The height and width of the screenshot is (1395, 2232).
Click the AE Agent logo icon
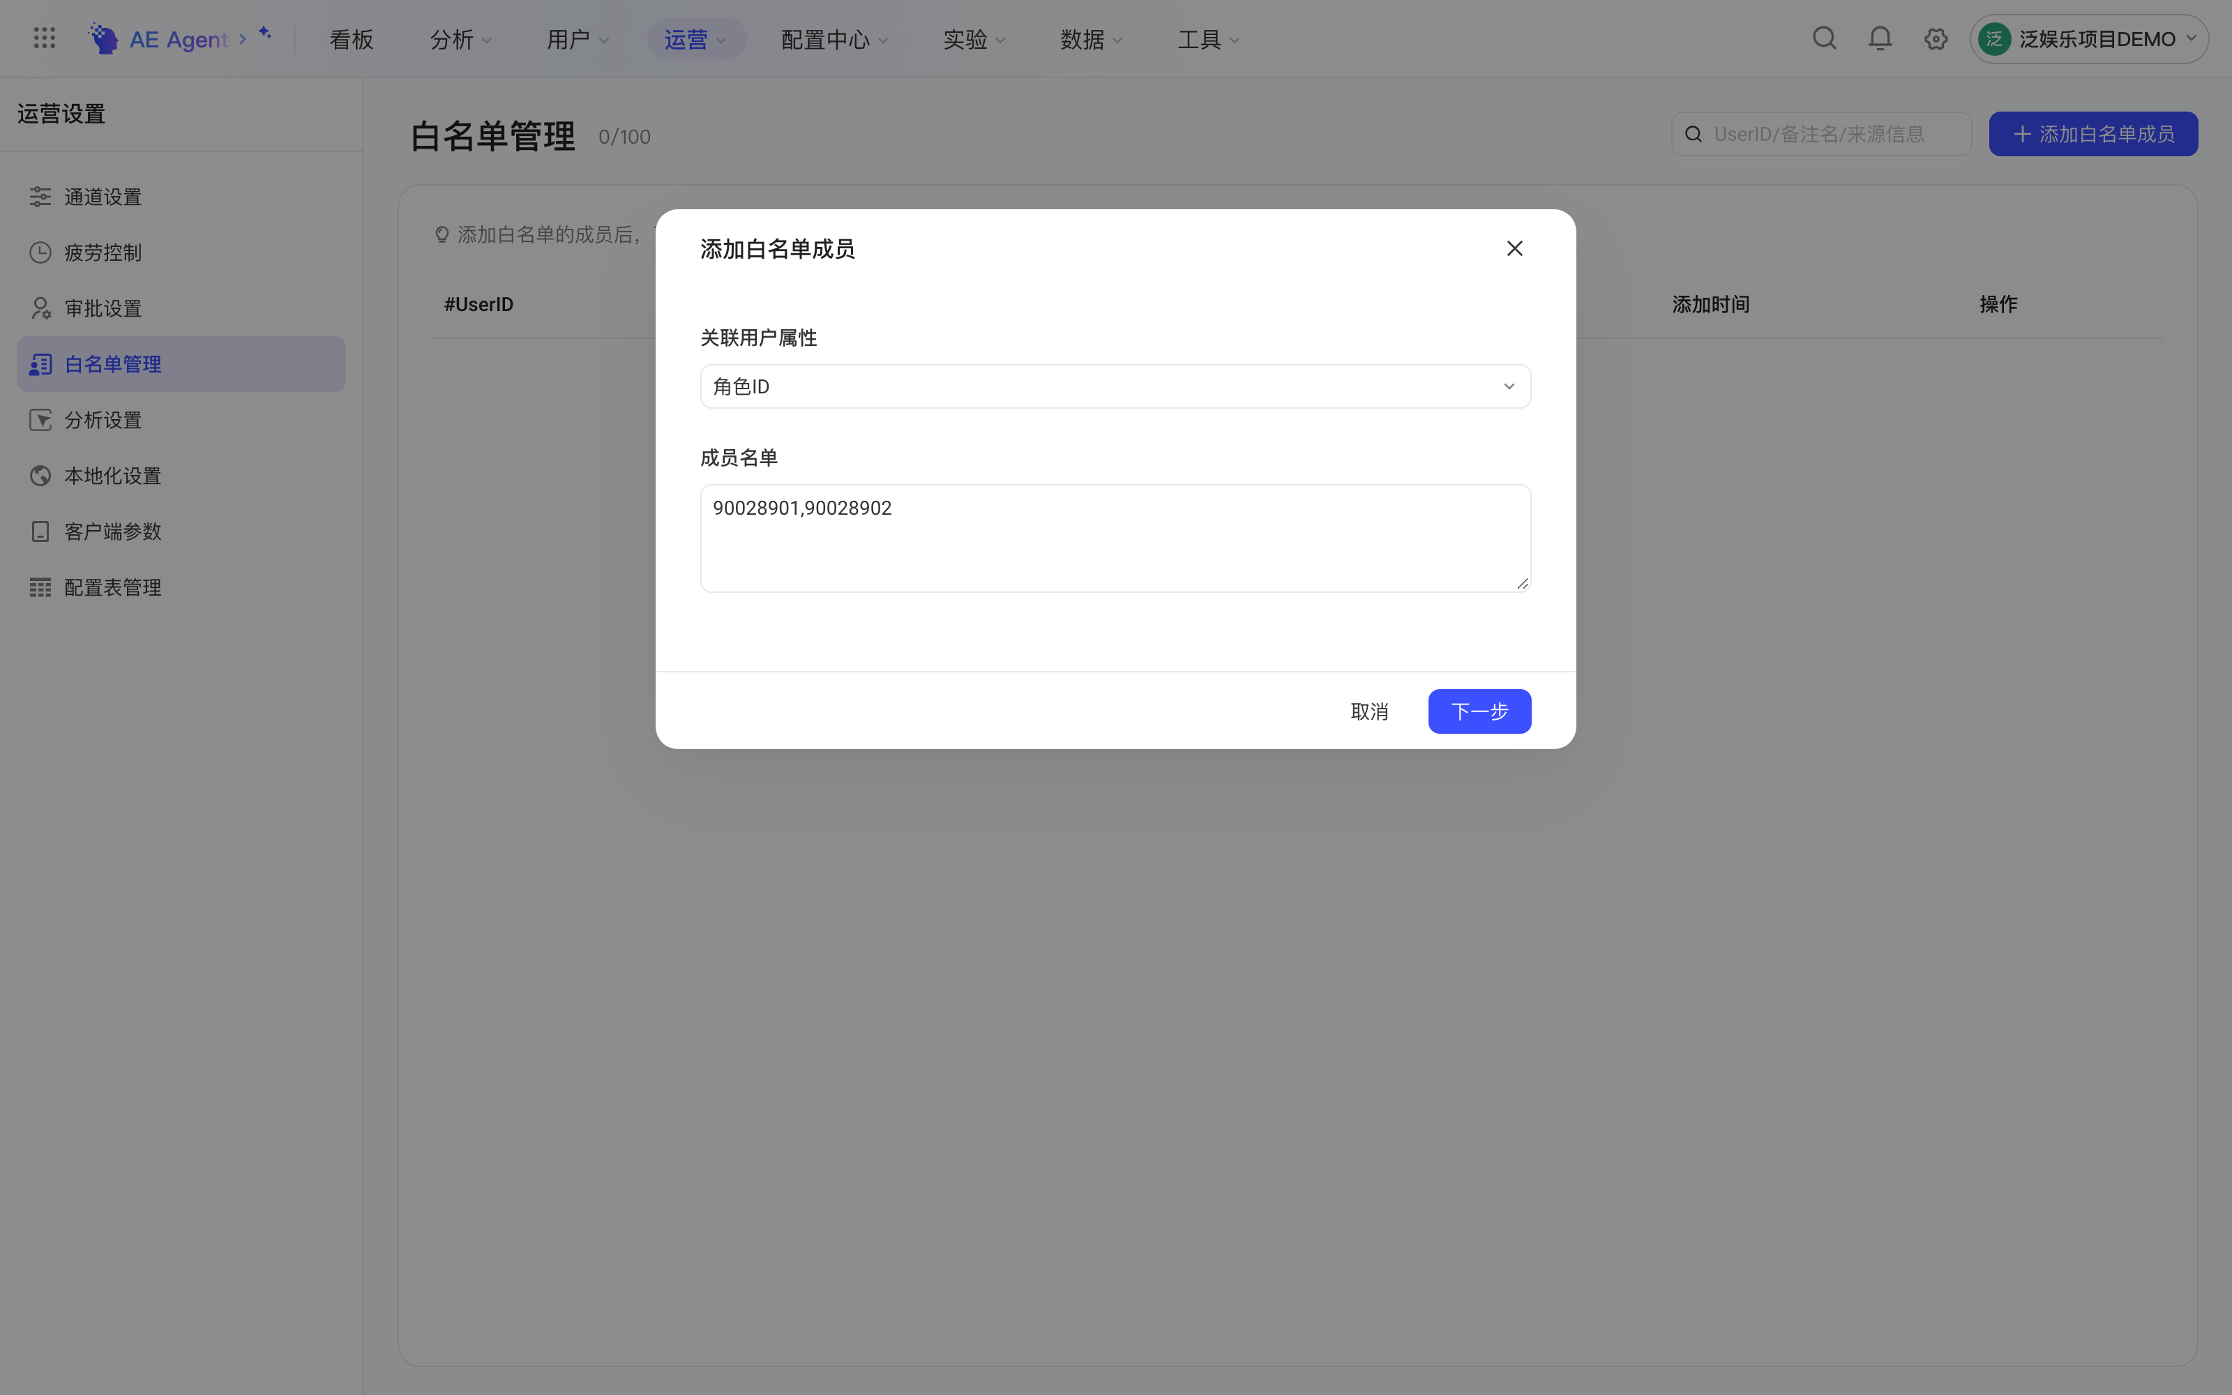pos(103,39)
